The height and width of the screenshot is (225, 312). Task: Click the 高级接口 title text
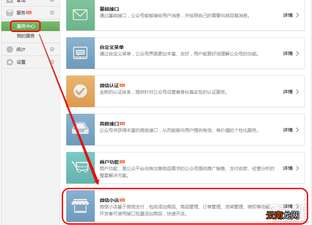[109, 124]
